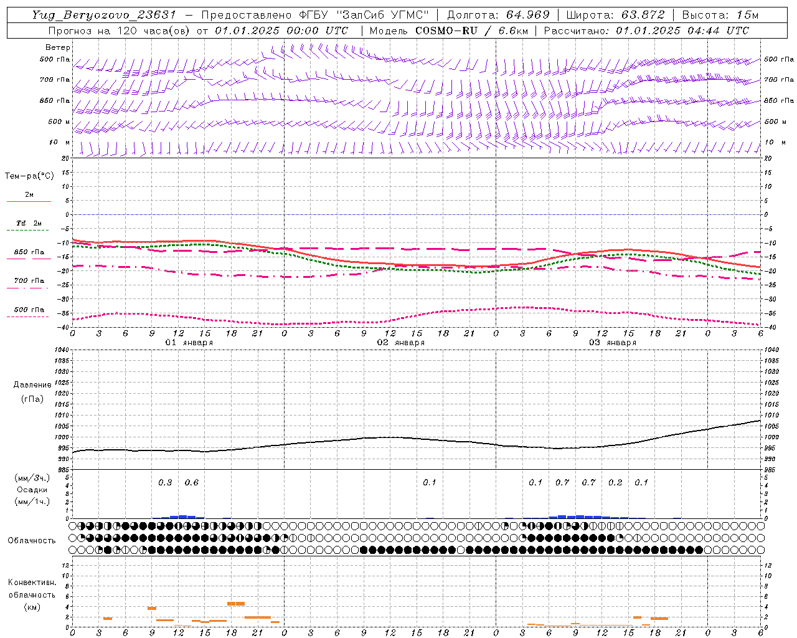Select the Тем-ра(°C) axis label
The height and width of the screenshot is (638, 797).
29,176
